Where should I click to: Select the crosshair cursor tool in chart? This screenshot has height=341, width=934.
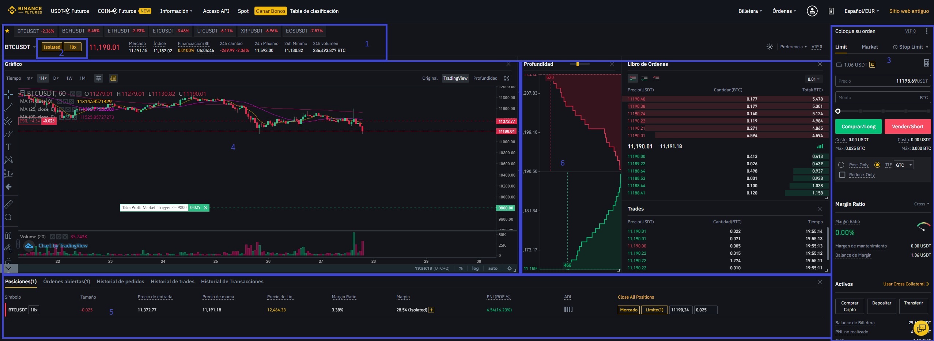pyautogui.click(x=8, y=94)
